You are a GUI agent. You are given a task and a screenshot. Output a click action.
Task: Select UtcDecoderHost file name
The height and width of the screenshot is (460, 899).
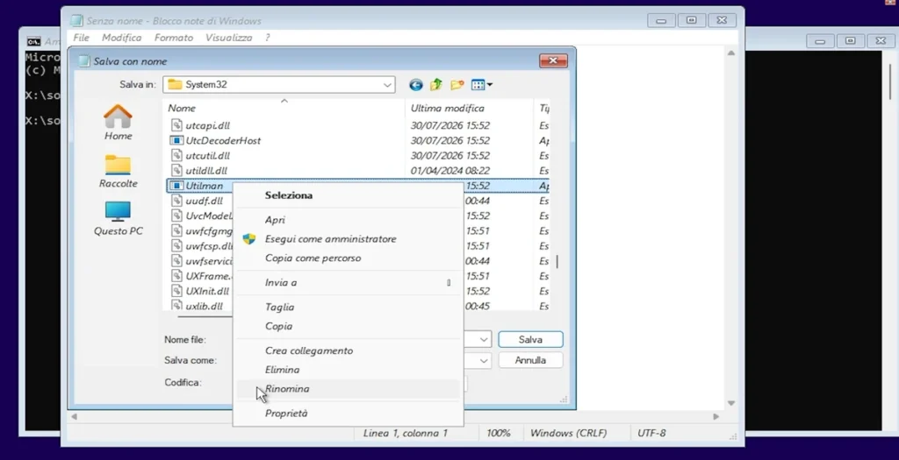(x=223, y=140)
